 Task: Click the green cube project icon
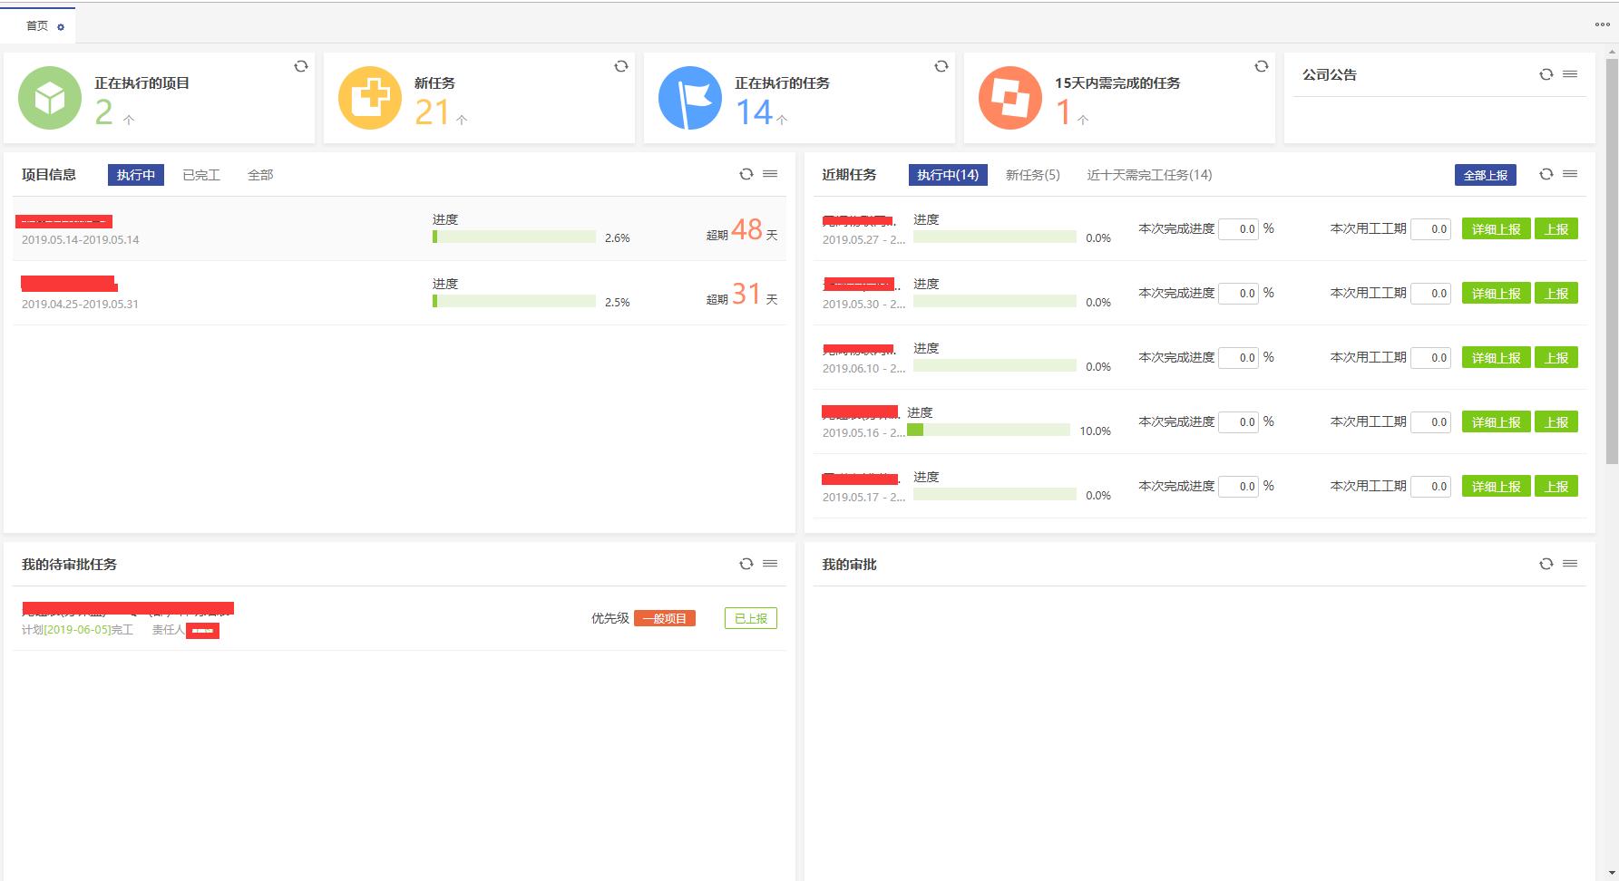click(x=50, y=98)
